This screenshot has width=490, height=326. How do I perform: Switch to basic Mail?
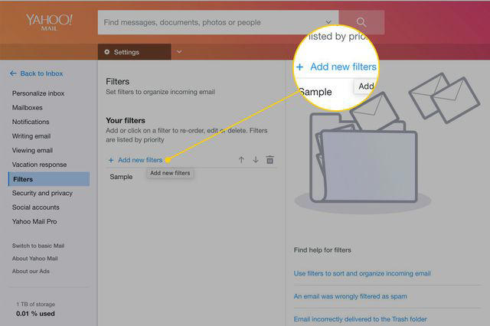click(x=38, y=246)
